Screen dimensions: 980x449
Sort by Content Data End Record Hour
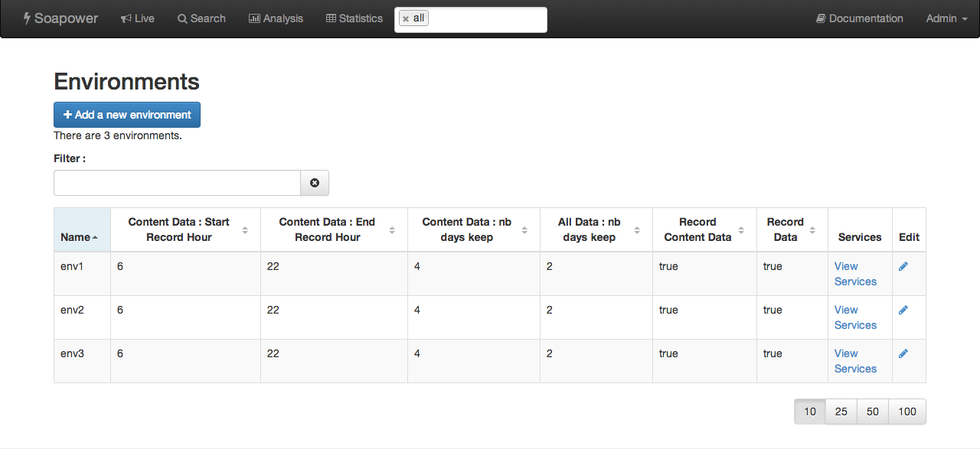pyautogui.click(x=334, y=229)
